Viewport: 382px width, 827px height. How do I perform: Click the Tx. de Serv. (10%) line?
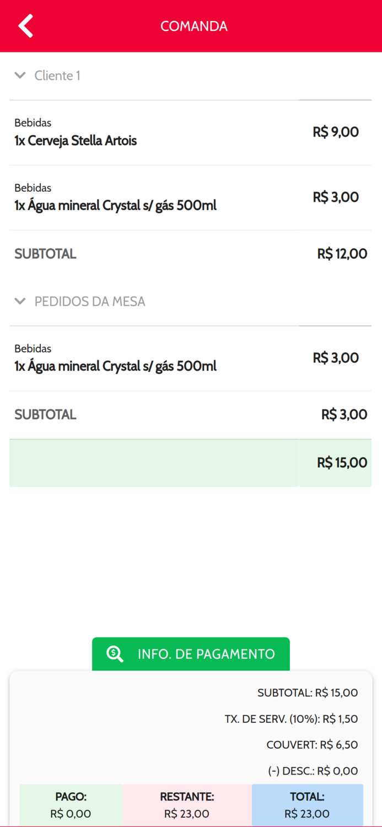click(291, 719)
